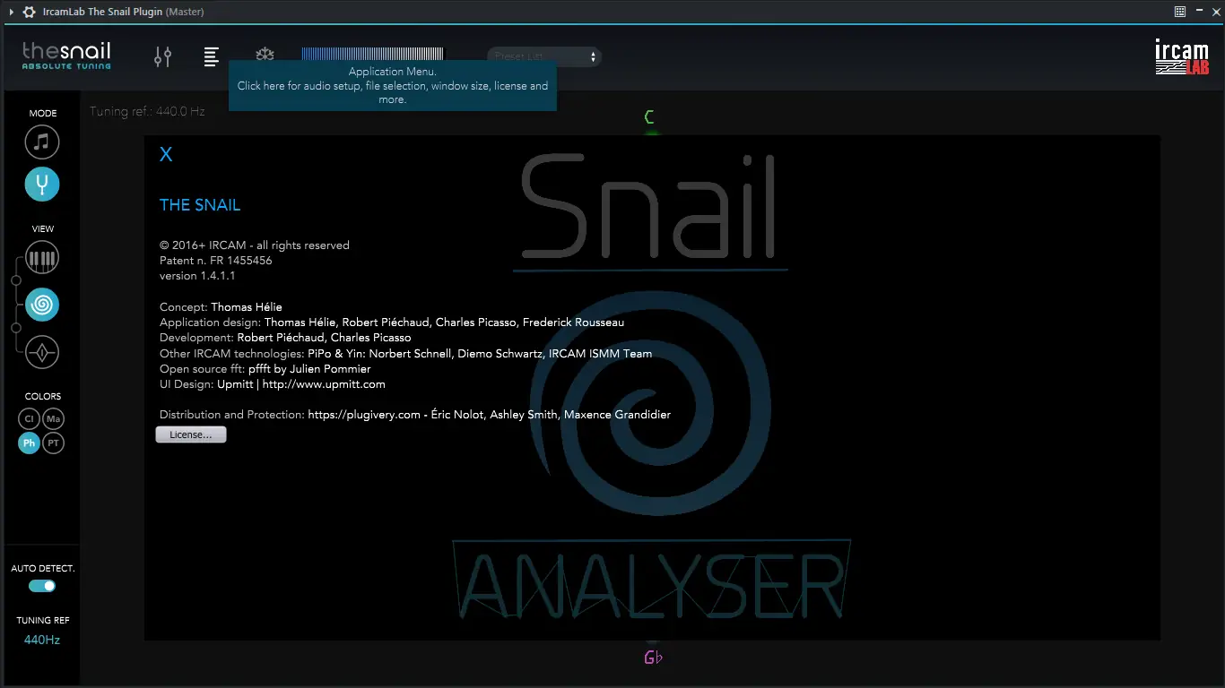The image size is (1225, 688).
Task: Click the keyboard grid icon in title bar
Action: 1180,12
